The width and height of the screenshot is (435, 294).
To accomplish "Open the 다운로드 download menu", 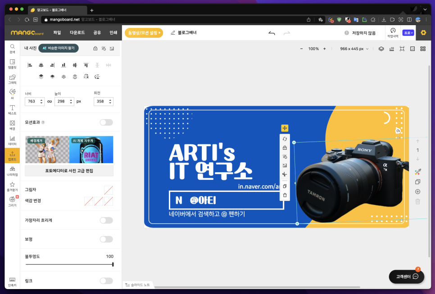I will click(x=77, y=33).
